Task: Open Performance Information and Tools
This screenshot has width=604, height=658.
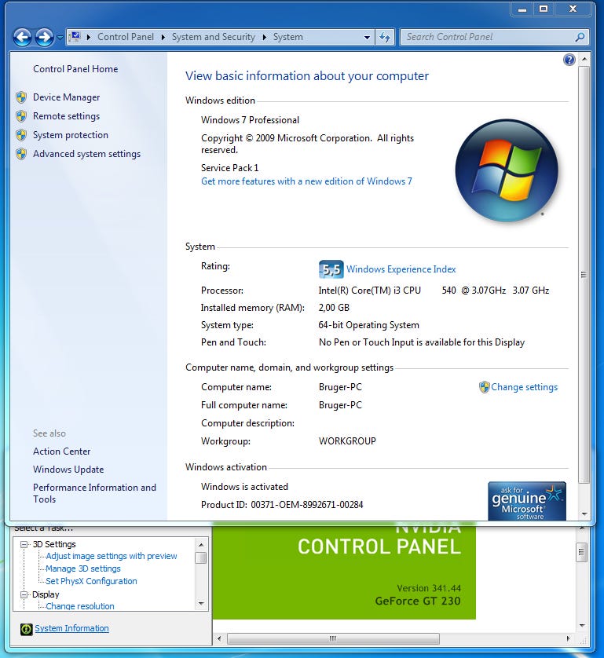Action: (x=94, y=493)
